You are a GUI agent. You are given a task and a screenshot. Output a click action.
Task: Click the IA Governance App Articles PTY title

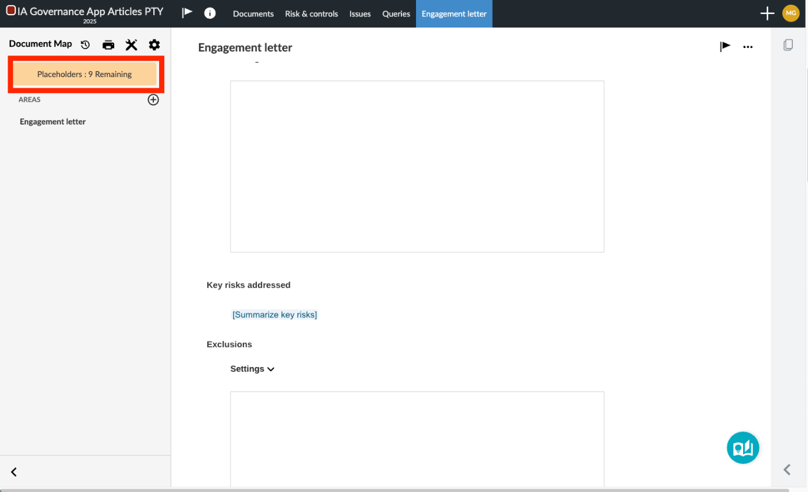click(91, 11)
